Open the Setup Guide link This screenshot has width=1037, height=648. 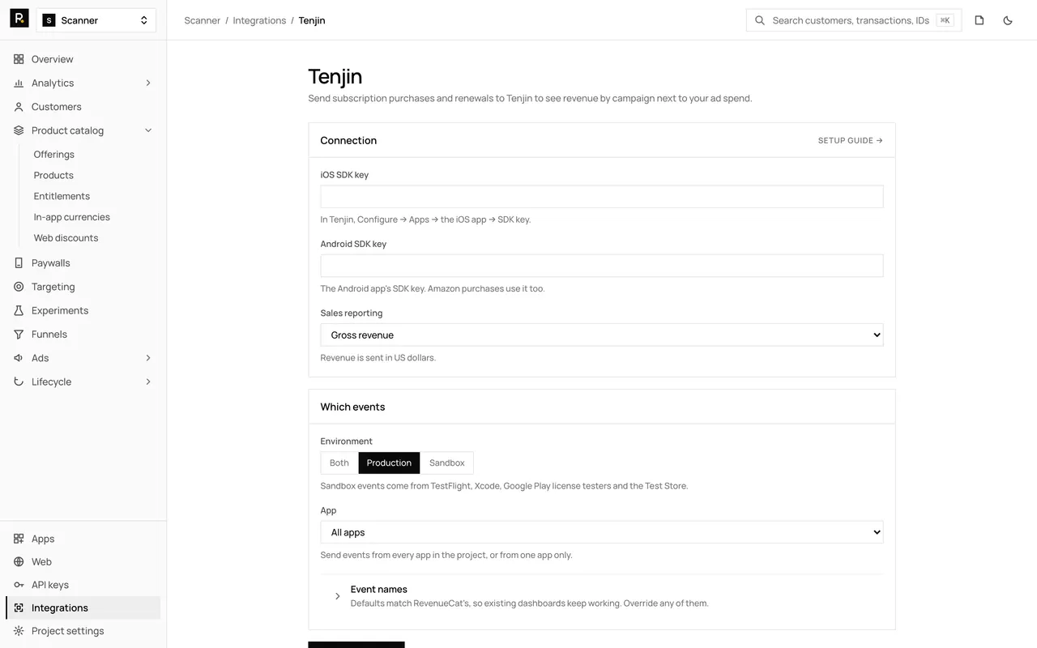pyautogui.click(x=851, y=141)
